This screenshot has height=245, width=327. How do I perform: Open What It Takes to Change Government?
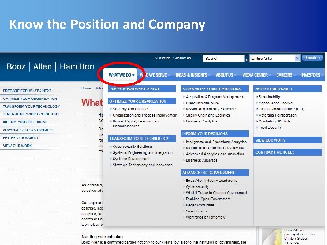(x=216, y=193)
